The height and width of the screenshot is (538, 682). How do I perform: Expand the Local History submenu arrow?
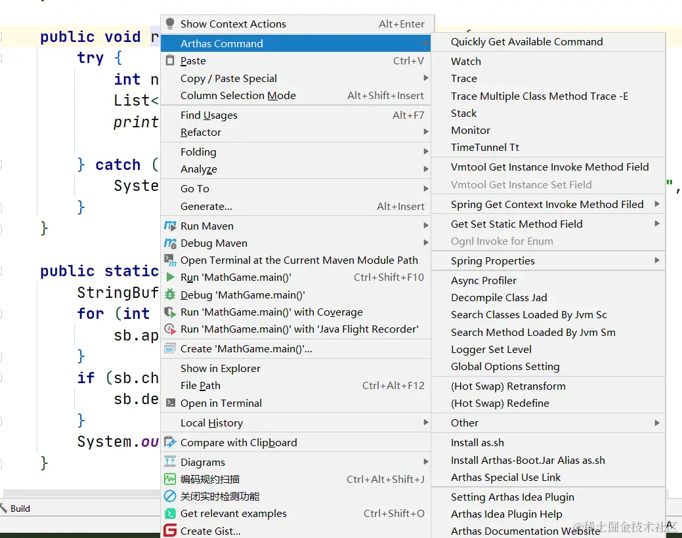[x=426, y=423]
